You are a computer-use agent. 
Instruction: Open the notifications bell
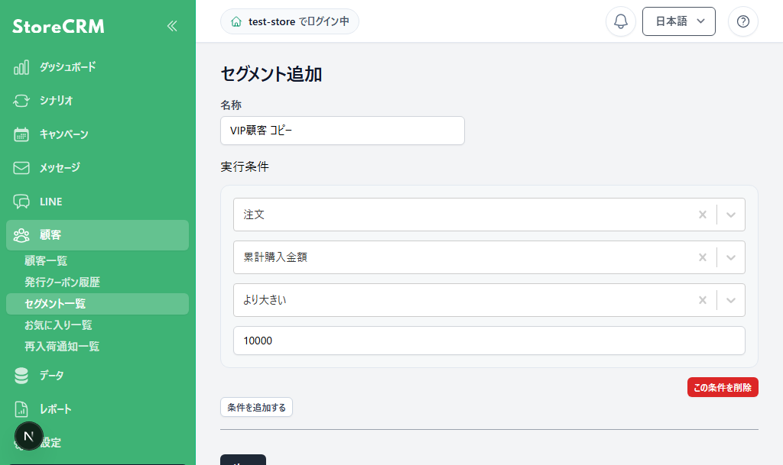(620, 21)
